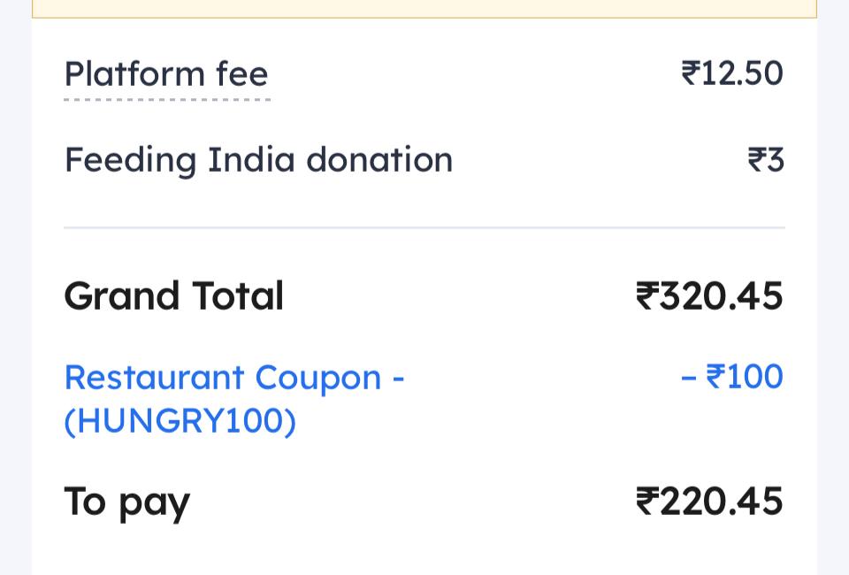This screenshot has height=575, width=849.
Task: Click the ₹12.50 platform fee amount
Action: (x=732, y=73)
